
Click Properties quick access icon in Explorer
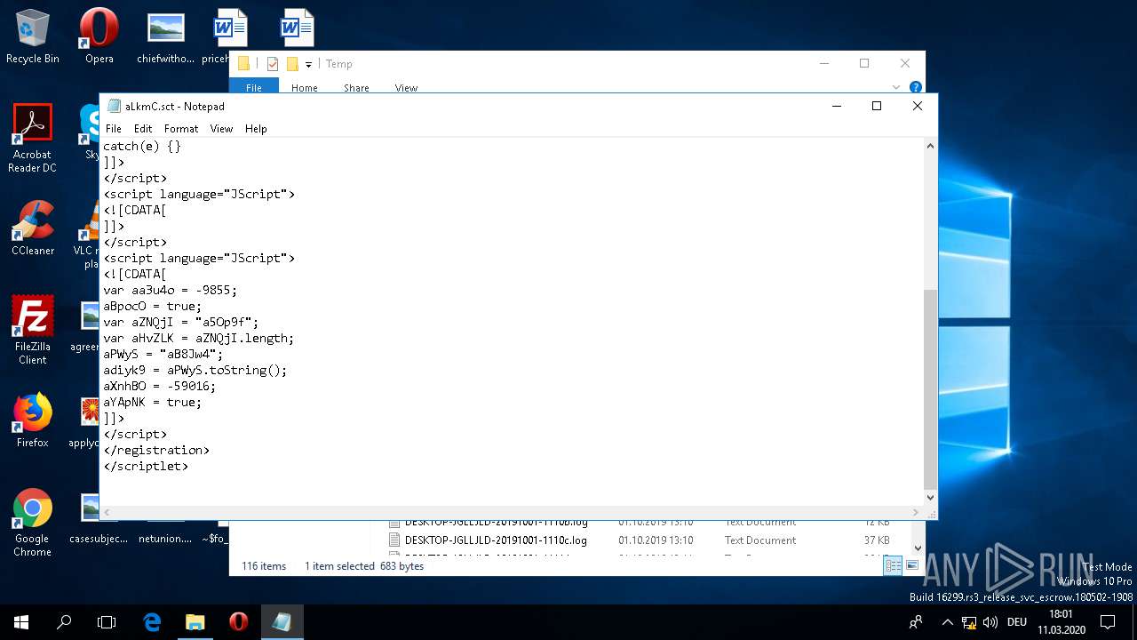click(273, 64)
